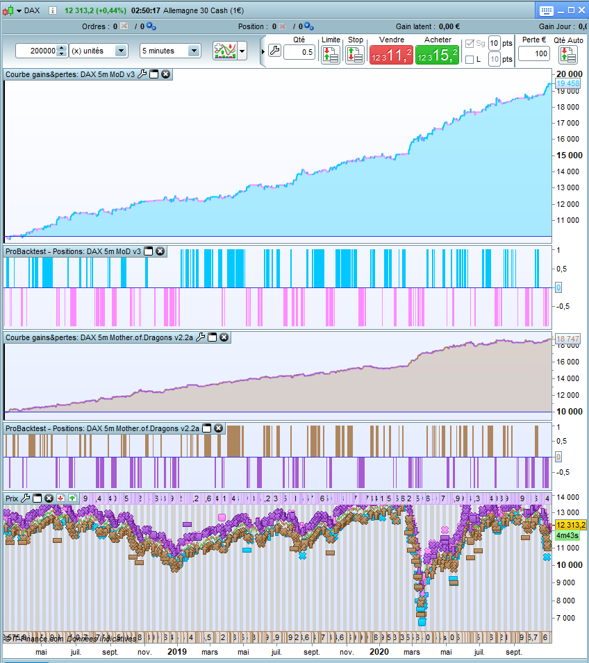589x663 pixels.
Task: Click the 2019 label on the time axis
Action: tap(177, 652)
